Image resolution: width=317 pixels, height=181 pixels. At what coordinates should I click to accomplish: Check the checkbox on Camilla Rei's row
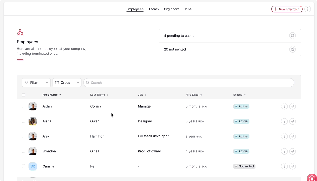coord(23,166)
